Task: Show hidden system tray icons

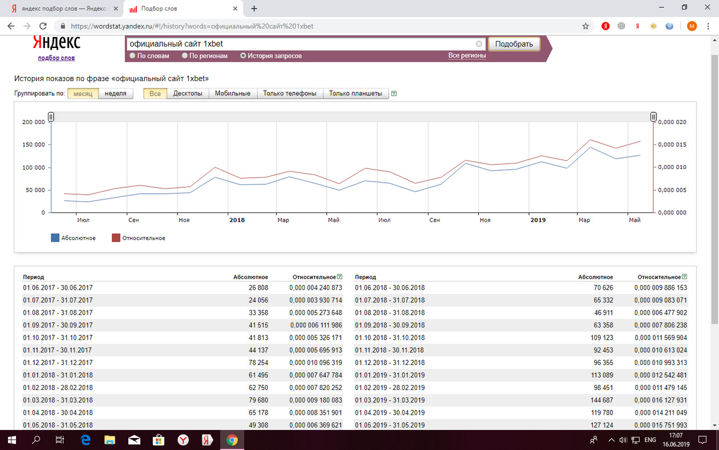Action: [611, 440]
